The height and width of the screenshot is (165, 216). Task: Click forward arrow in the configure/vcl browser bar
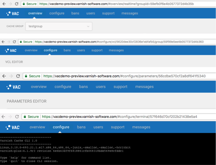9,42
